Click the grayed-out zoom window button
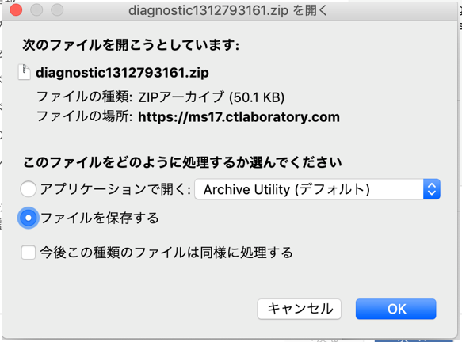 coord(57,10)
